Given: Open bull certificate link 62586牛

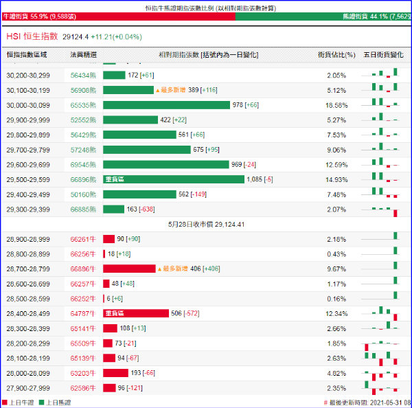Looking at the screenshot, I should pyautogui.click(x=83, y=388).
